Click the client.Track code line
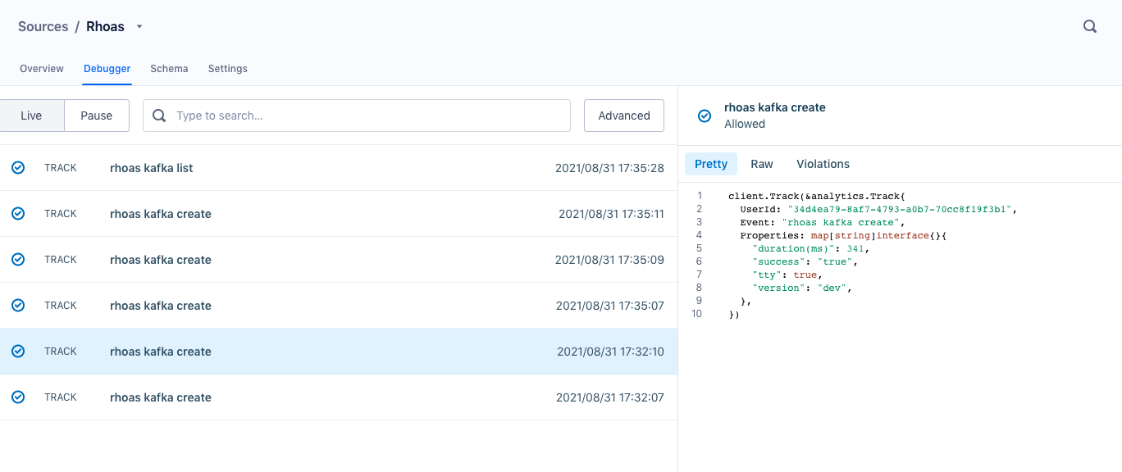 point(819,196)
